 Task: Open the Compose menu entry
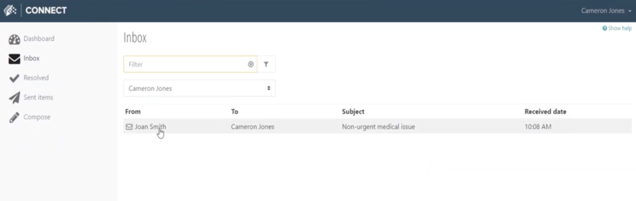37,117
